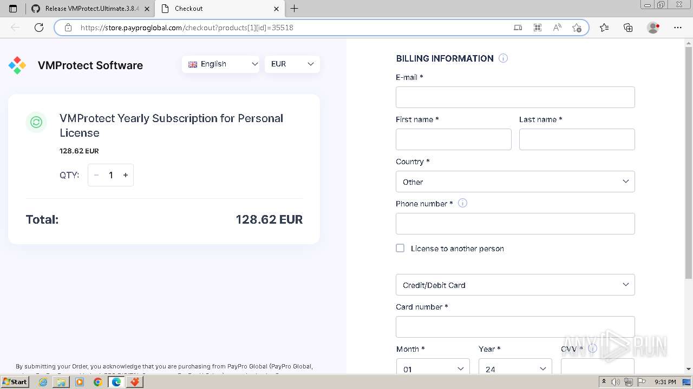The height and width of the screenshot is (389, 693).
Task: Focus the Phone number field
Action: pos(515,224)
